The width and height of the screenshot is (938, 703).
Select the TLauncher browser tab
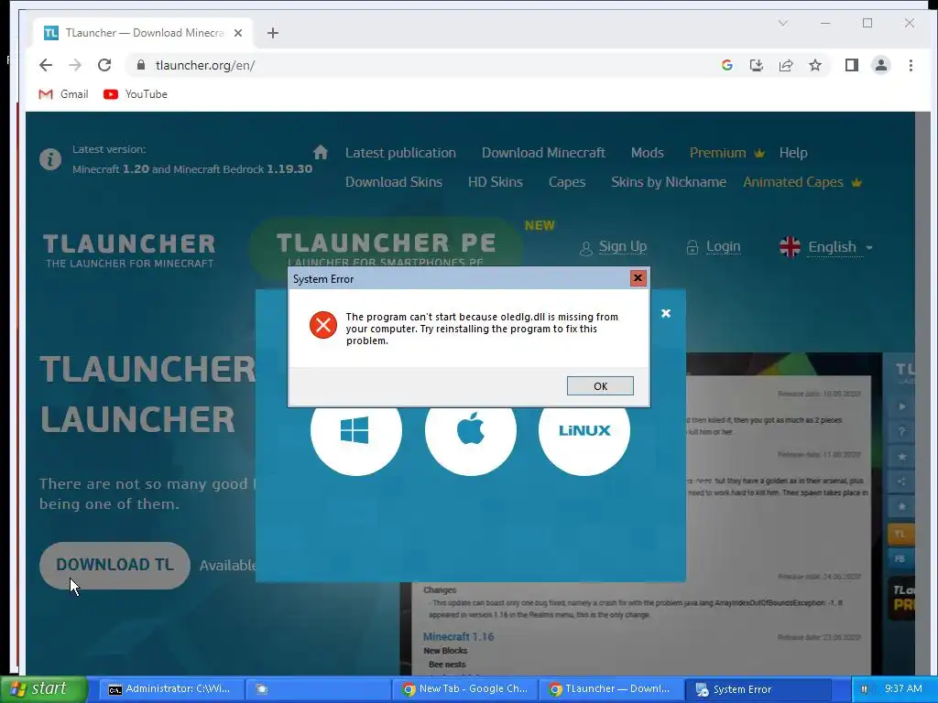pyautogui.click(x=144, y=33)
